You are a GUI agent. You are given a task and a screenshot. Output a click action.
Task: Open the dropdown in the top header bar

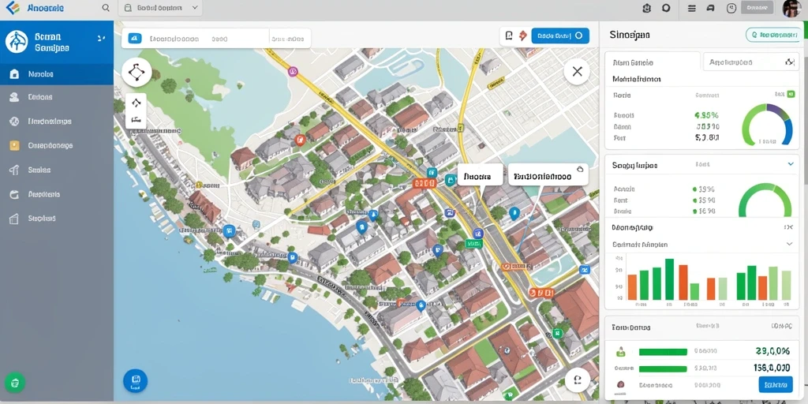[x=160, y=8]
